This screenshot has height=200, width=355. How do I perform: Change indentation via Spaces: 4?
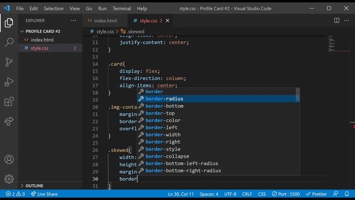(209, 194)
